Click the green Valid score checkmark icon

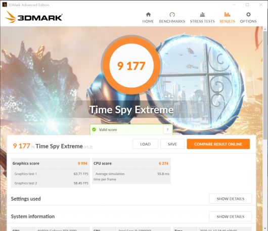pos(94,129)
